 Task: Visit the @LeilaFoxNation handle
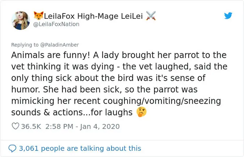(x=56, y=24)
